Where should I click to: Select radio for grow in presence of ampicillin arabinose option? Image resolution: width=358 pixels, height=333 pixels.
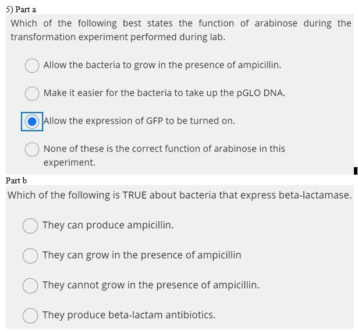click(x=32, y=66)
